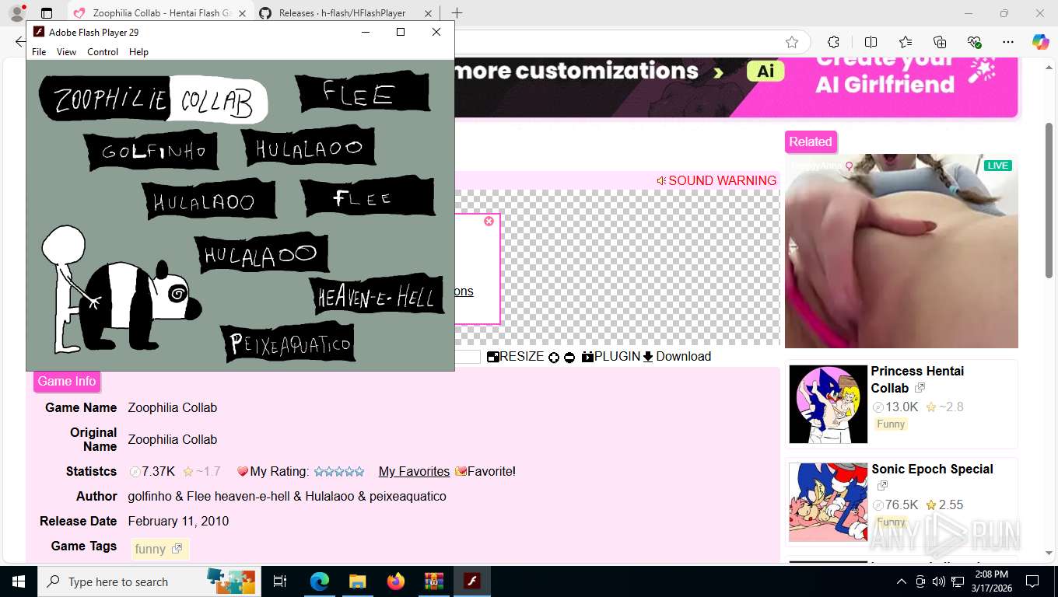Image resolution: width=1058 pixels, height=597 pixels.
Task: Open Princess Hentai Collab in new window icon
Action: coord(920,387)
